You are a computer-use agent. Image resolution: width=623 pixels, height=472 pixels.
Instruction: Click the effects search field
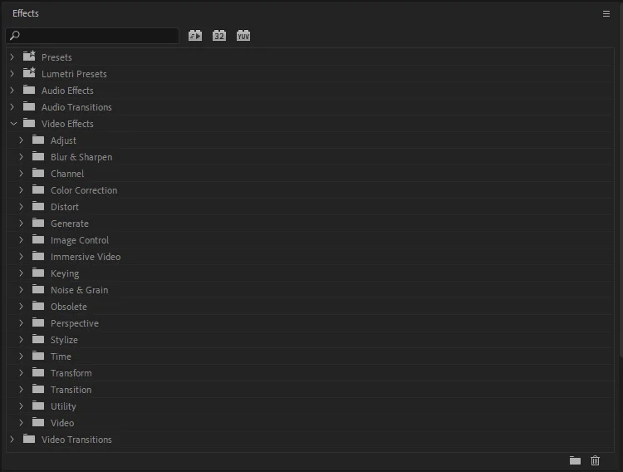click(92, 36)
